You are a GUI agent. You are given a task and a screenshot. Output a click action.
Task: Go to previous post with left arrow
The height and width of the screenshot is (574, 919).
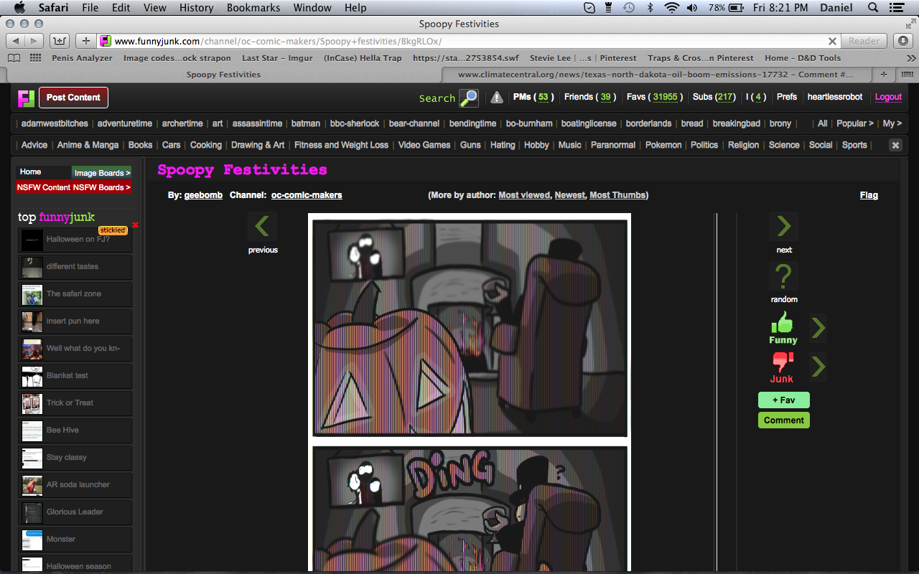point(262,227)
